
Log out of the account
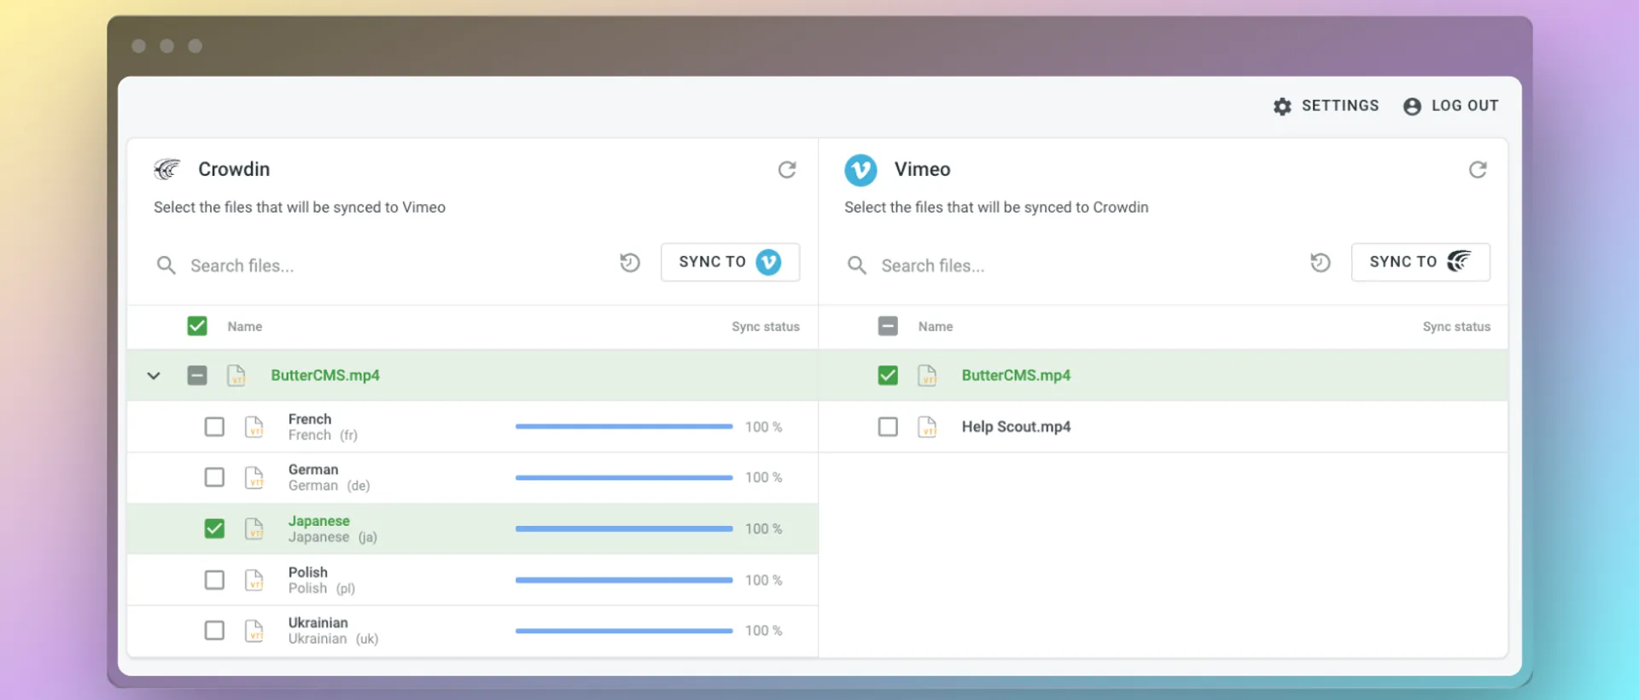1450,106
